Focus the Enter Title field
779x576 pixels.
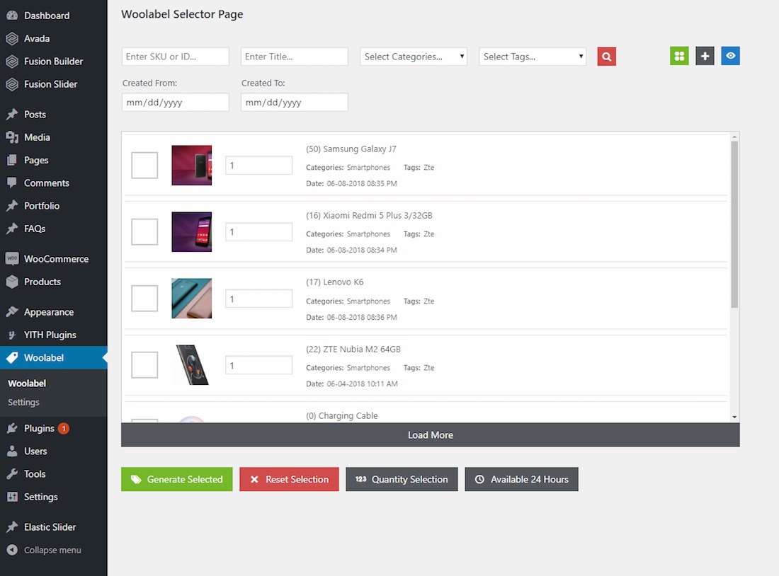(295, 57)
